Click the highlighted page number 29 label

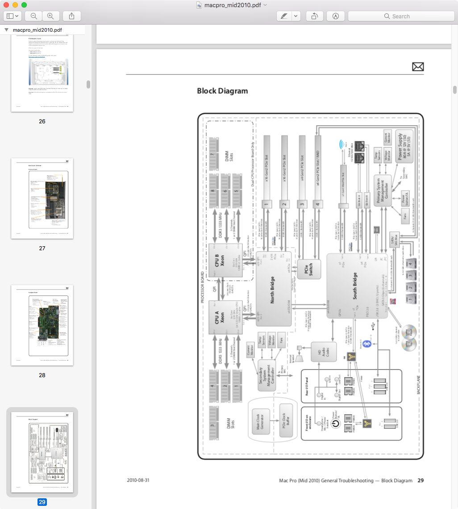(42, 502)
